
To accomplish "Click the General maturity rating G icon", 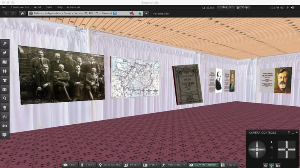I will (x=115, y=13).
